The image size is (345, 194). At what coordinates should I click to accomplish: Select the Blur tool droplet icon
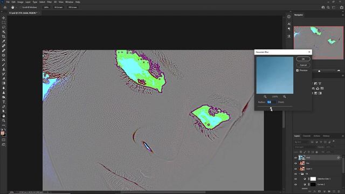coord(4,88)
